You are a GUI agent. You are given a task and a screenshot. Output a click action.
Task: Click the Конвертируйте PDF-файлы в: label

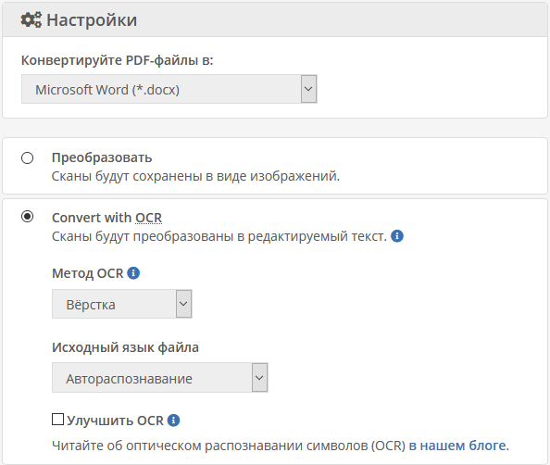pos(118,60)
